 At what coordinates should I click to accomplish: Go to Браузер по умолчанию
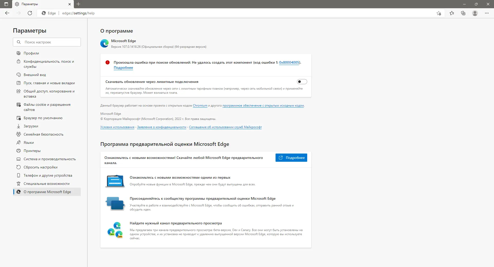[x=47, y=118]
